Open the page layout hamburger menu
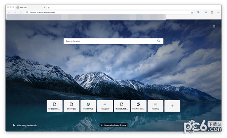Screen dimensions: 227x138 [214, 26]
